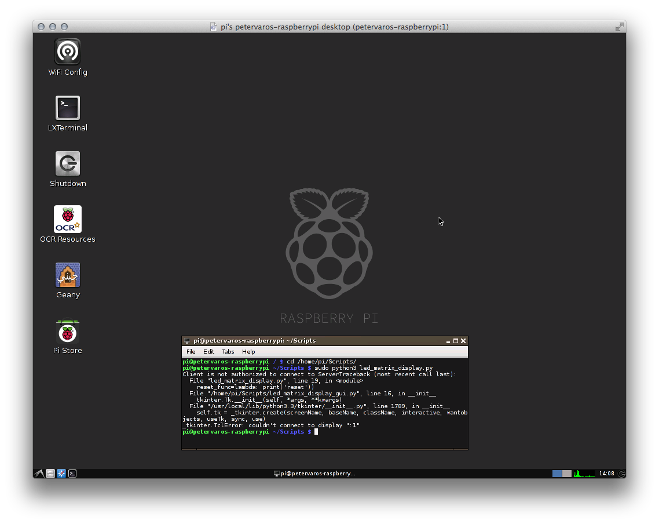The height and width of the screenshot is (524, 659).
Task: Open the LXDE start menu icon
Action: coord(39,474)
